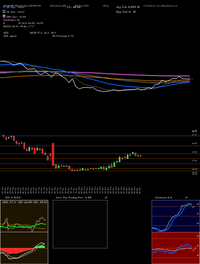The height and width of the screenshot is (264, 200).
Task: Click the empty Intra Day price chart box
Action: [x=80, y=224]
